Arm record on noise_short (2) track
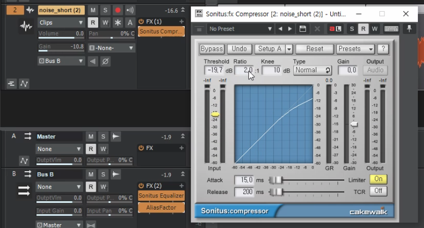This screenshot has height=228, width=424. point(118,10)
